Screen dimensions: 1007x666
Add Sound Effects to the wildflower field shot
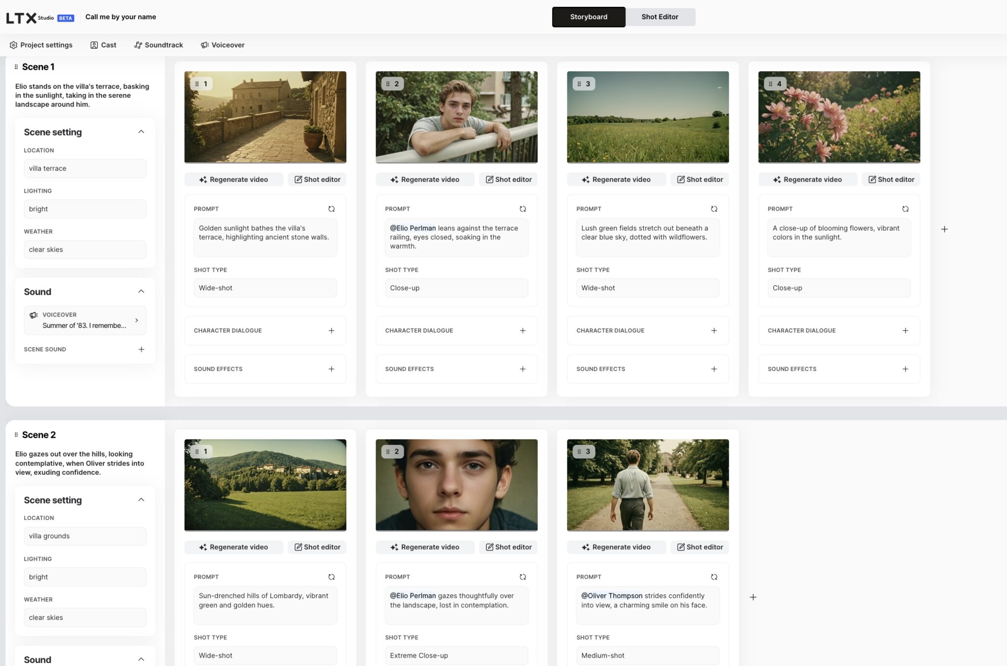pos(714,369)
